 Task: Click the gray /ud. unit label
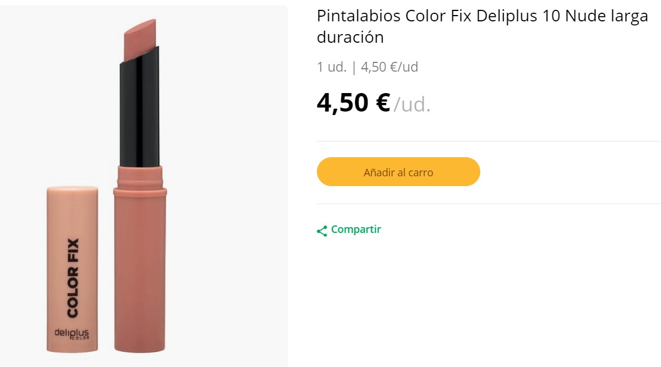click(x=412, y=105)
